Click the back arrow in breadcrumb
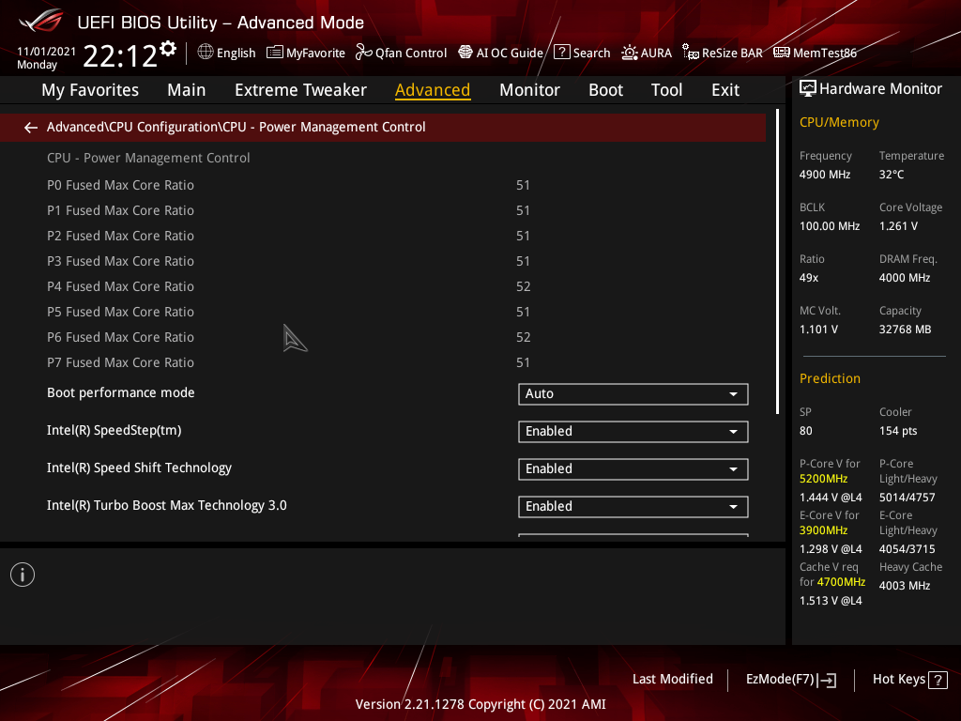The height and width of the screenshot is (721, 961). tap(31, 127)
